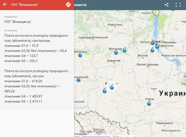The image size is (186, 137).
Task: Switch map to fullscreen view
Action: coord(178,5)
